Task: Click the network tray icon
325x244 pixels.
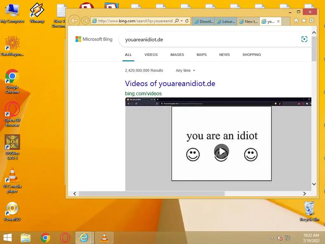Action: [288, 238]
